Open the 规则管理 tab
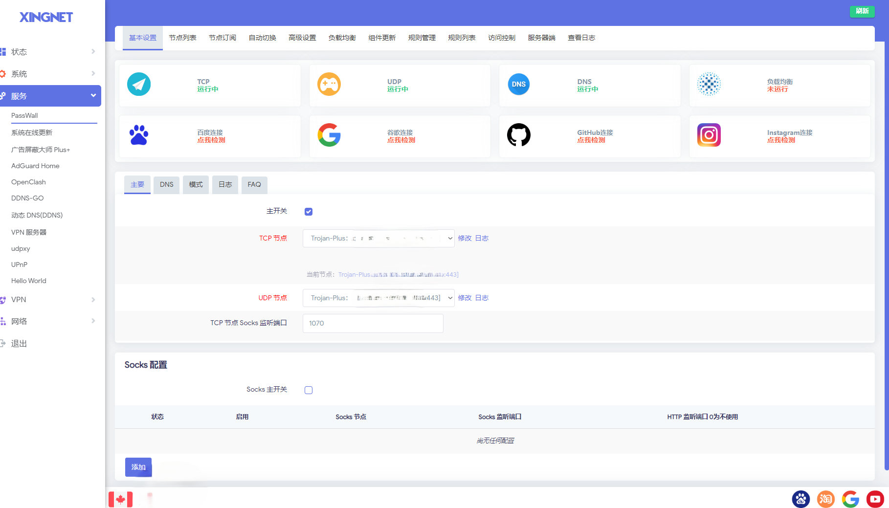 tap(422, 38)
